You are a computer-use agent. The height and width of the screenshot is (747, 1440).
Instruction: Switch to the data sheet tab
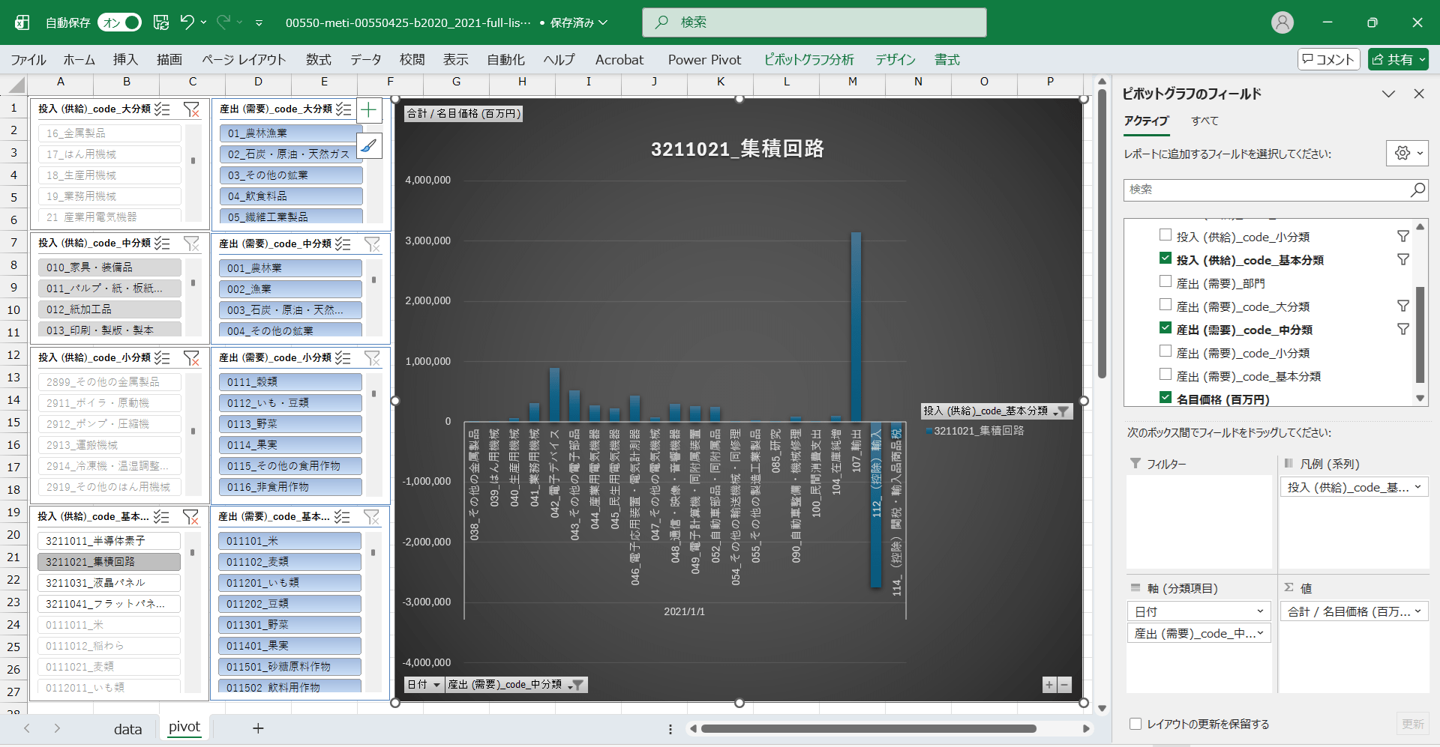[x=127, y=729]
